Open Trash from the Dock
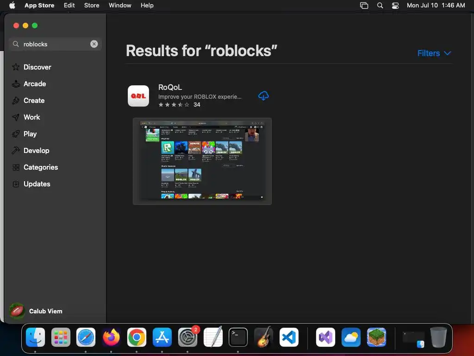Screen dimensions: 474x356 pyautogui.click(x=438, y=337)
